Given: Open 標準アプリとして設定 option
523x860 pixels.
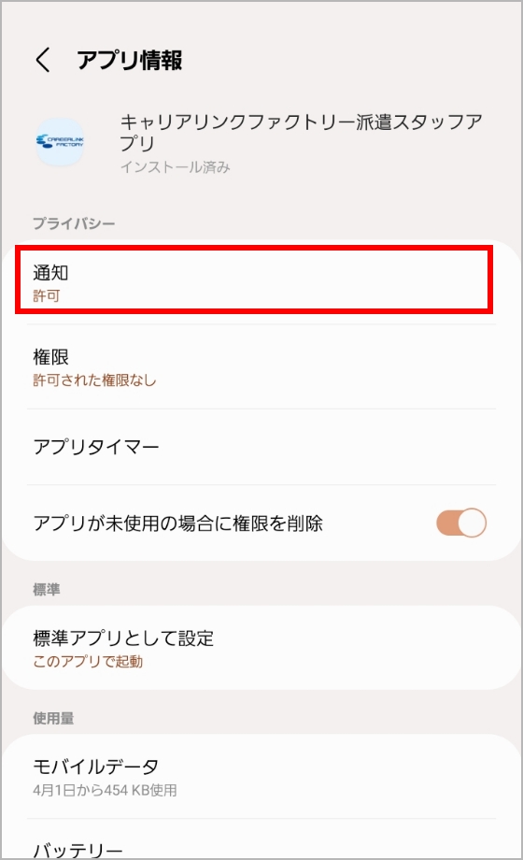Looking at the screenshot, I should [x=261, y=648].
